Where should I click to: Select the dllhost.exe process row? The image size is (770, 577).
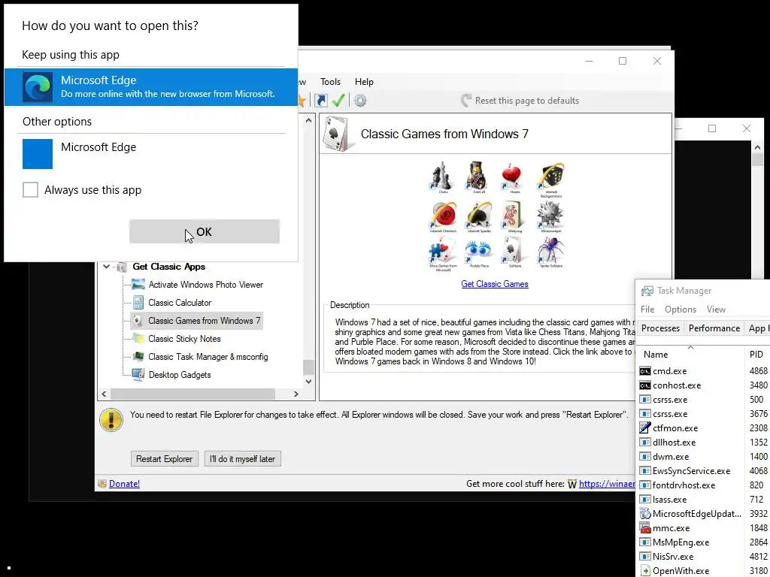[704, 442]
